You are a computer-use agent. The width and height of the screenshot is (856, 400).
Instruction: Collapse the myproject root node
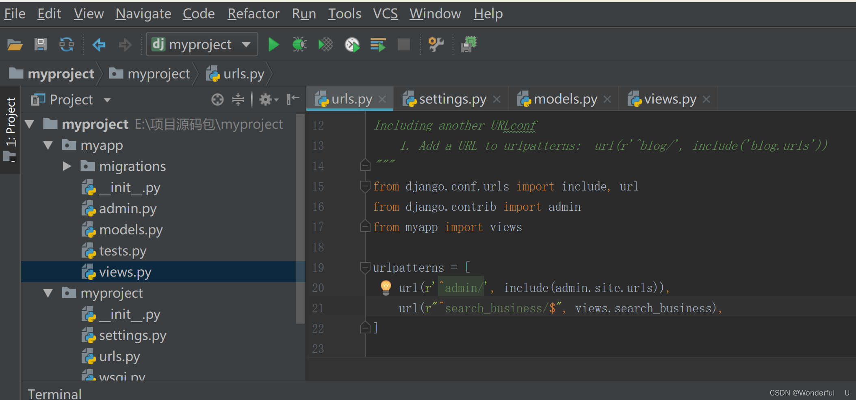29,124
